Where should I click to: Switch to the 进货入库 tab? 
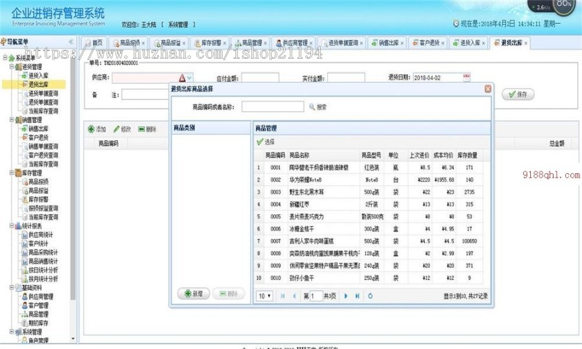469,43
